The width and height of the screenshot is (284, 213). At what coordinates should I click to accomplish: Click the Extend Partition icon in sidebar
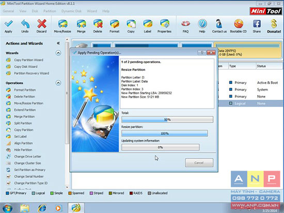pyautogui.click(x=8, y=110)
